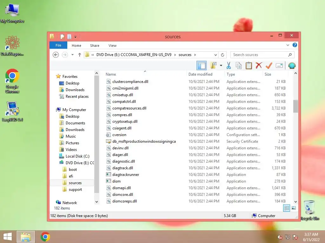Viewport: 325px width, 243px height.
Task: Select Videos folder in navigation pane
Action: tap(71, 150)
